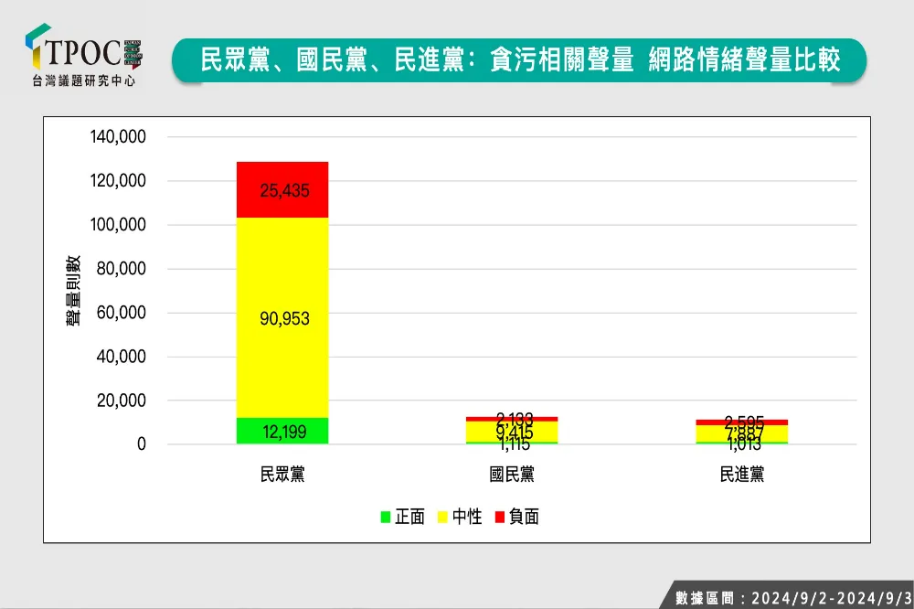
Task: Select the 民眾黨 axis label
Action: pyautogui.click(x=282, y=475)
